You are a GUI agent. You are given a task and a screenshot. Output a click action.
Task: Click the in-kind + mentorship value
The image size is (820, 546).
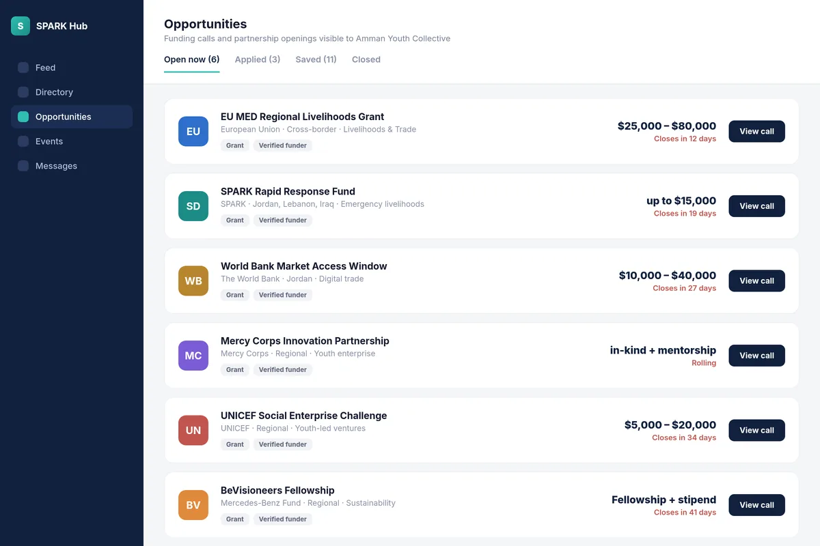point(663,350)
